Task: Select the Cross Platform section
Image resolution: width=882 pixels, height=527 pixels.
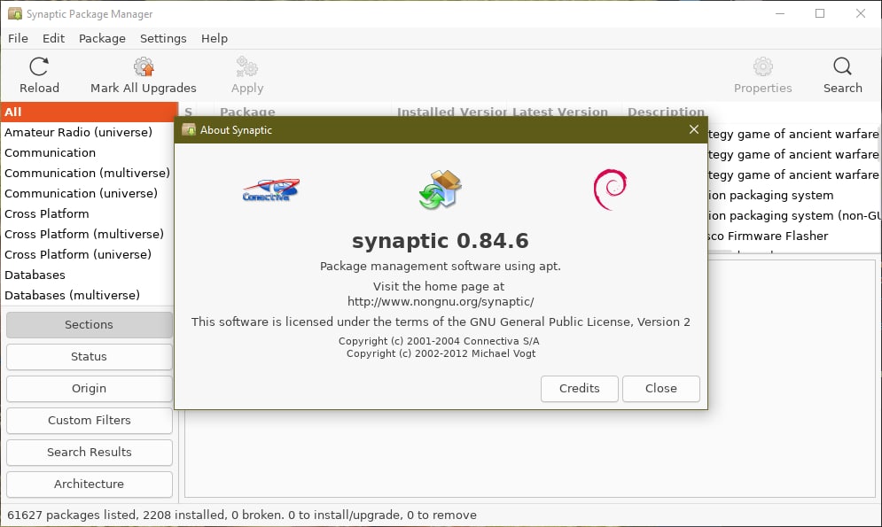Action: coord(90,213)
